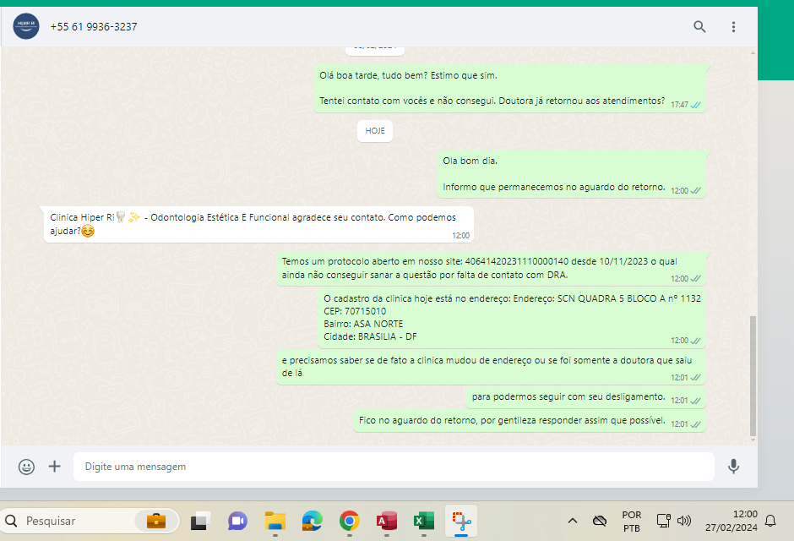The height and width of the screenshot is (541, 794).
Task: Click message mentioning protocolo 40641420231110000140
Action: click(492, 269)
